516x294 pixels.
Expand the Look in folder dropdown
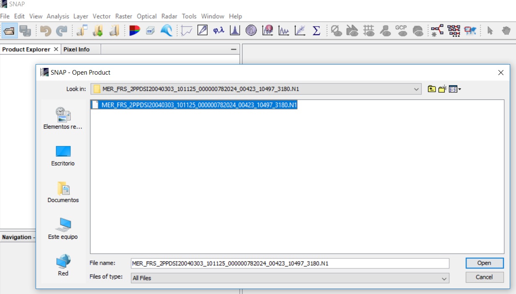pyautogui.click(x=416, y=89)
